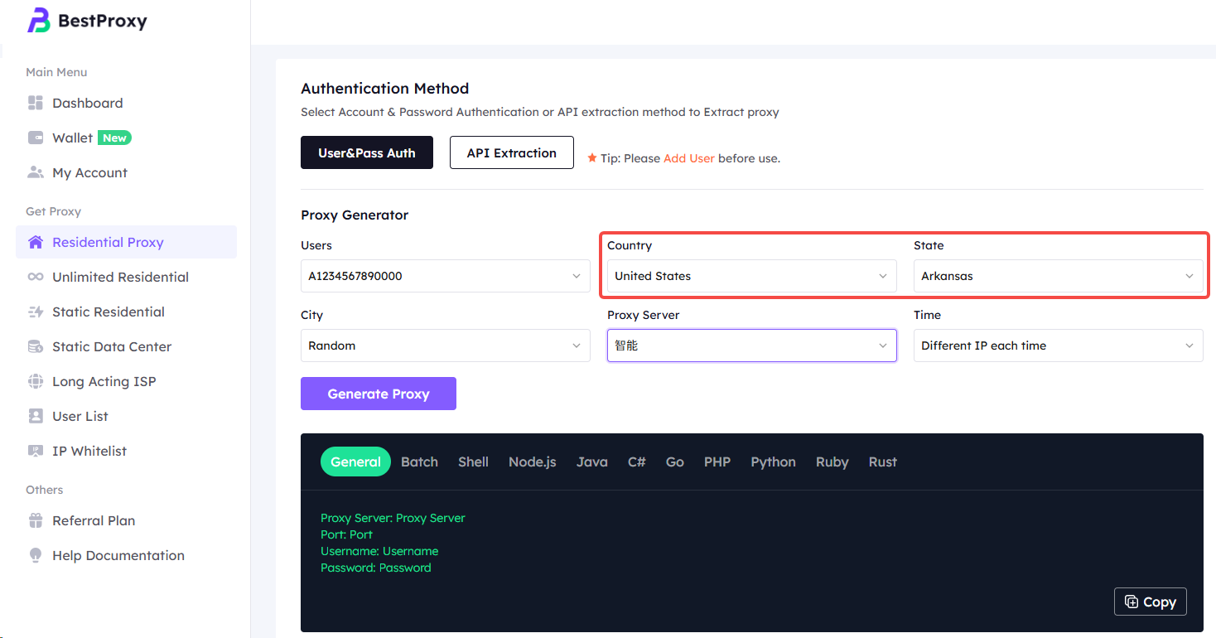Screen dimensions: 1216x638
Task: Click the Referral Plan gift icon
Action: [36, 520]
